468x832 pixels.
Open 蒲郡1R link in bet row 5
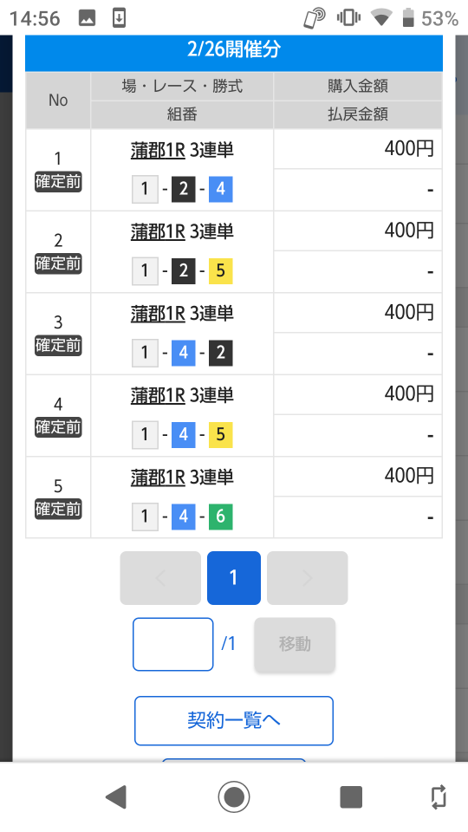[x=158, y=478]
